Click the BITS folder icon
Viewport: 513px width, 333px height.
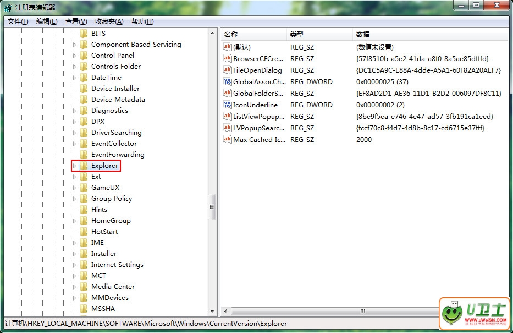84,34
